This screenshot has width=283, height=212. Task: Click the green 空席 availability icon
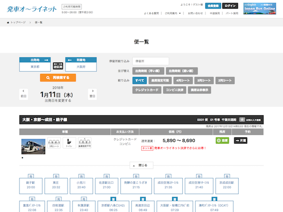[x=222, y=140]
